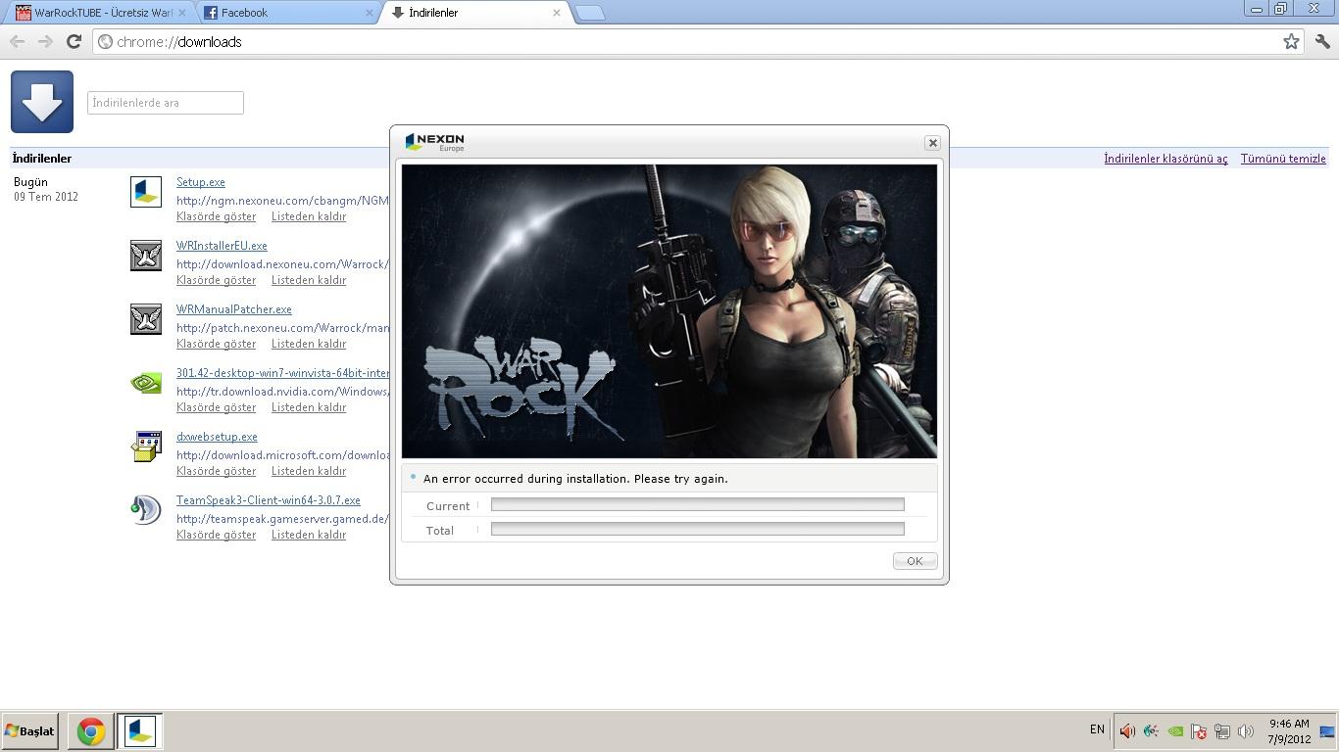Viewport: 1339px width, 752px height.
Task: Click the 'İndirilenlerde ara' search field
Action: click(165, 103)
